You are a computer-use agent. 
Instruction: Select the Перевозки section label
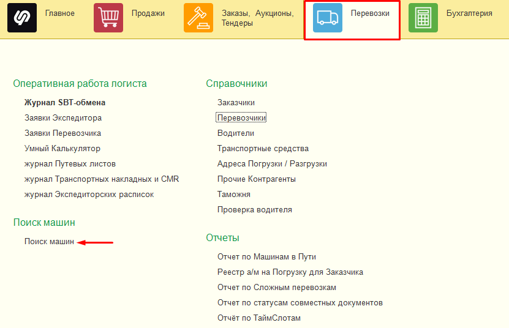(x=370, y=13)
